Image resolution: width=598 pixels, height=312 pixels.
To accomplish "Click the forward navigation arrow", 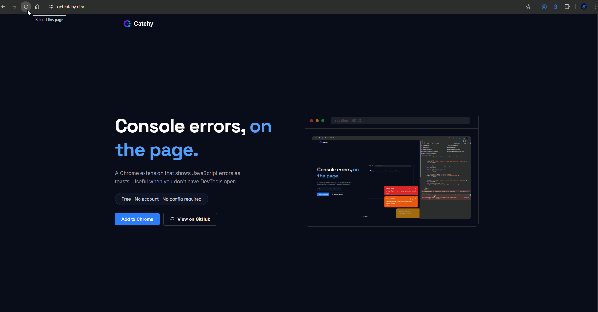I will point(15,6).
